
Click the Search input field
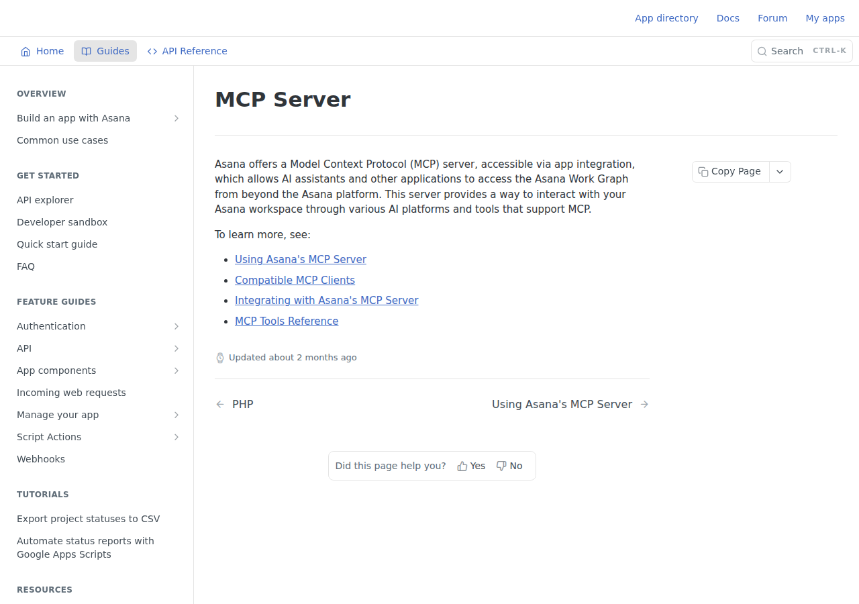pyautogui.click(x=802, y=51)
